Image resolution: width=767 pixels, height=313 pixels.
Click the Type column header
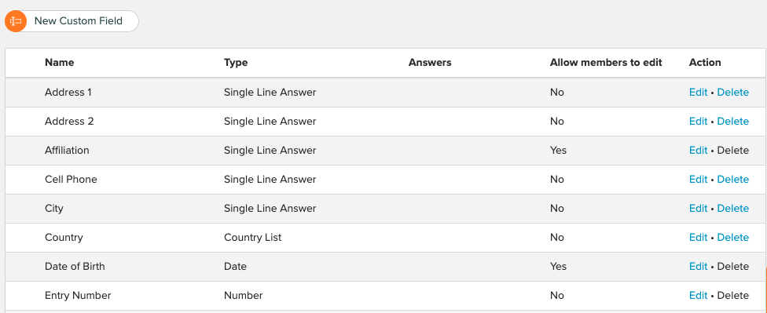(236, 63)
